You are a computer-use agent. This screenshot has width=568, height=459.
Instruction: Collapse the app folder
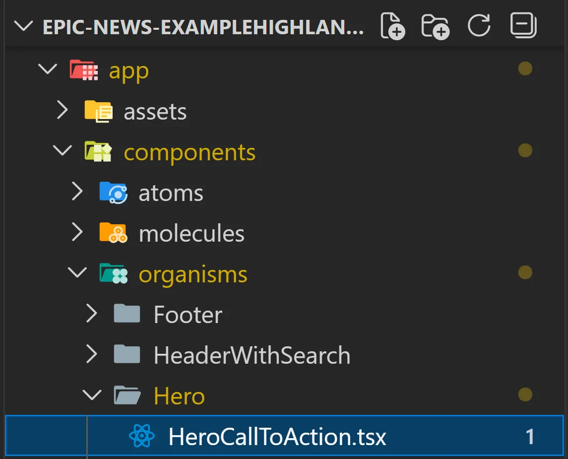coord(48,69)
